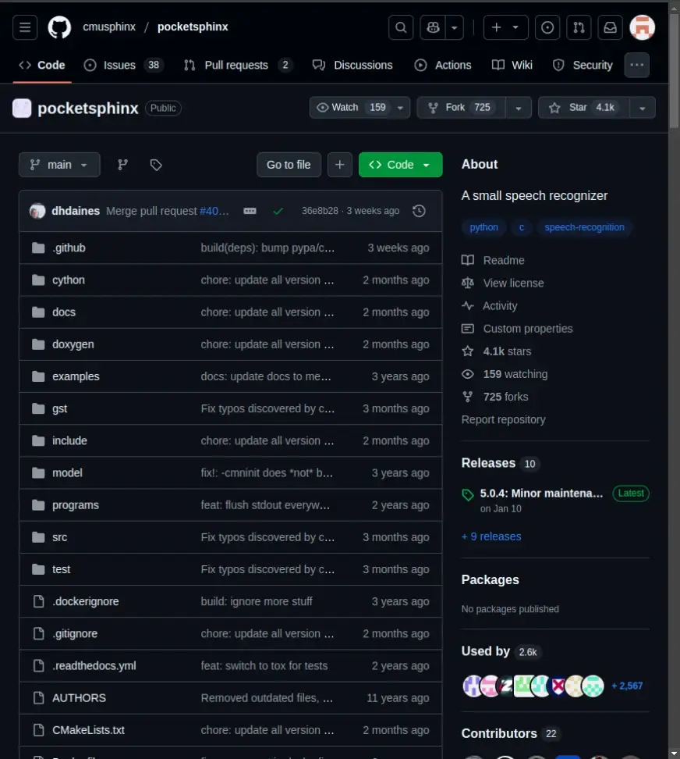Image resolution: width=680 pixels, height=759 pixels.
Task: Open the examples folder
Action: (x=76, y=376)
